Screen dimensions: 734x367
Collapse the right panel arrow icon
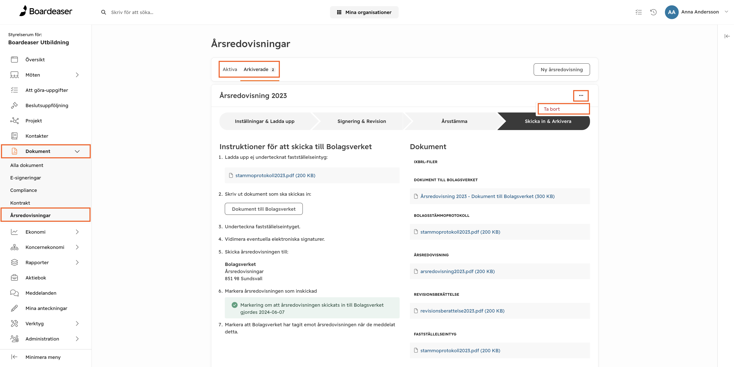(x=727, y=36)
